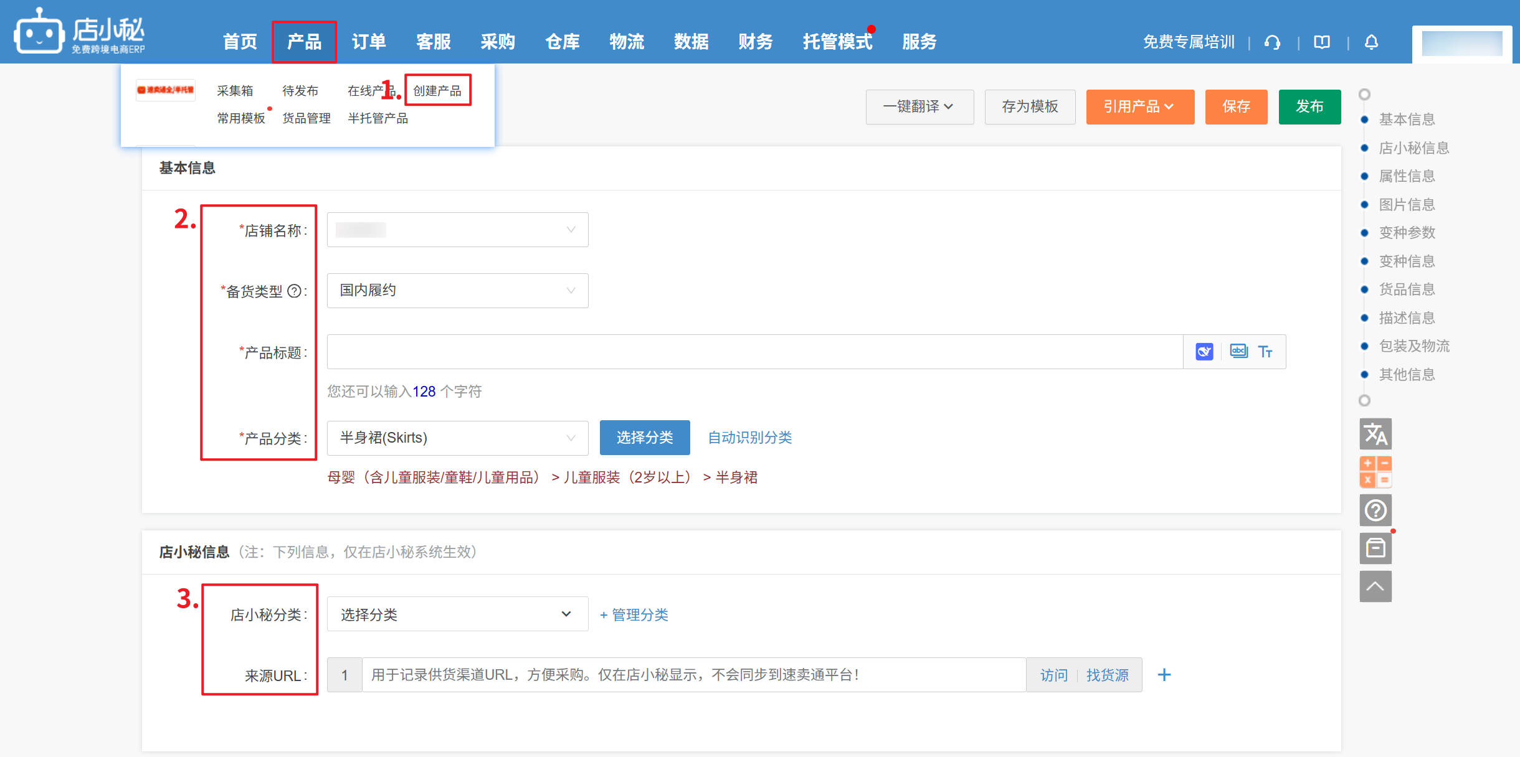Open the 国内履约 stock type dropdown
The width and height of the screenshot is (1520, 757).
tap(457, 291)
